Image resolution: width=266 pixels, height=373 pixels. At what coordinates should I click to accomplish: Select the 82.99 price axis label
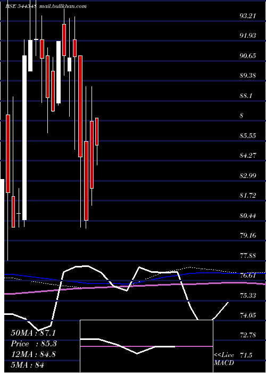click(248, 176)
